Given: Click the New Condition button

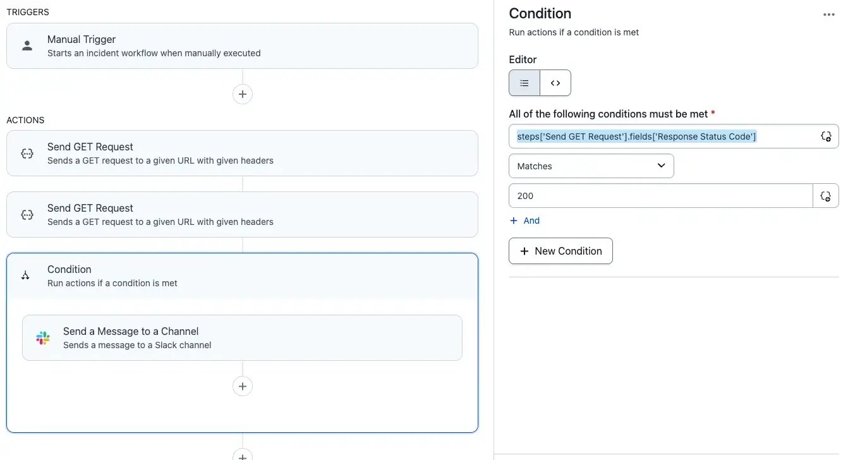Looking at the screenshot, I should [x=560, y=251].
